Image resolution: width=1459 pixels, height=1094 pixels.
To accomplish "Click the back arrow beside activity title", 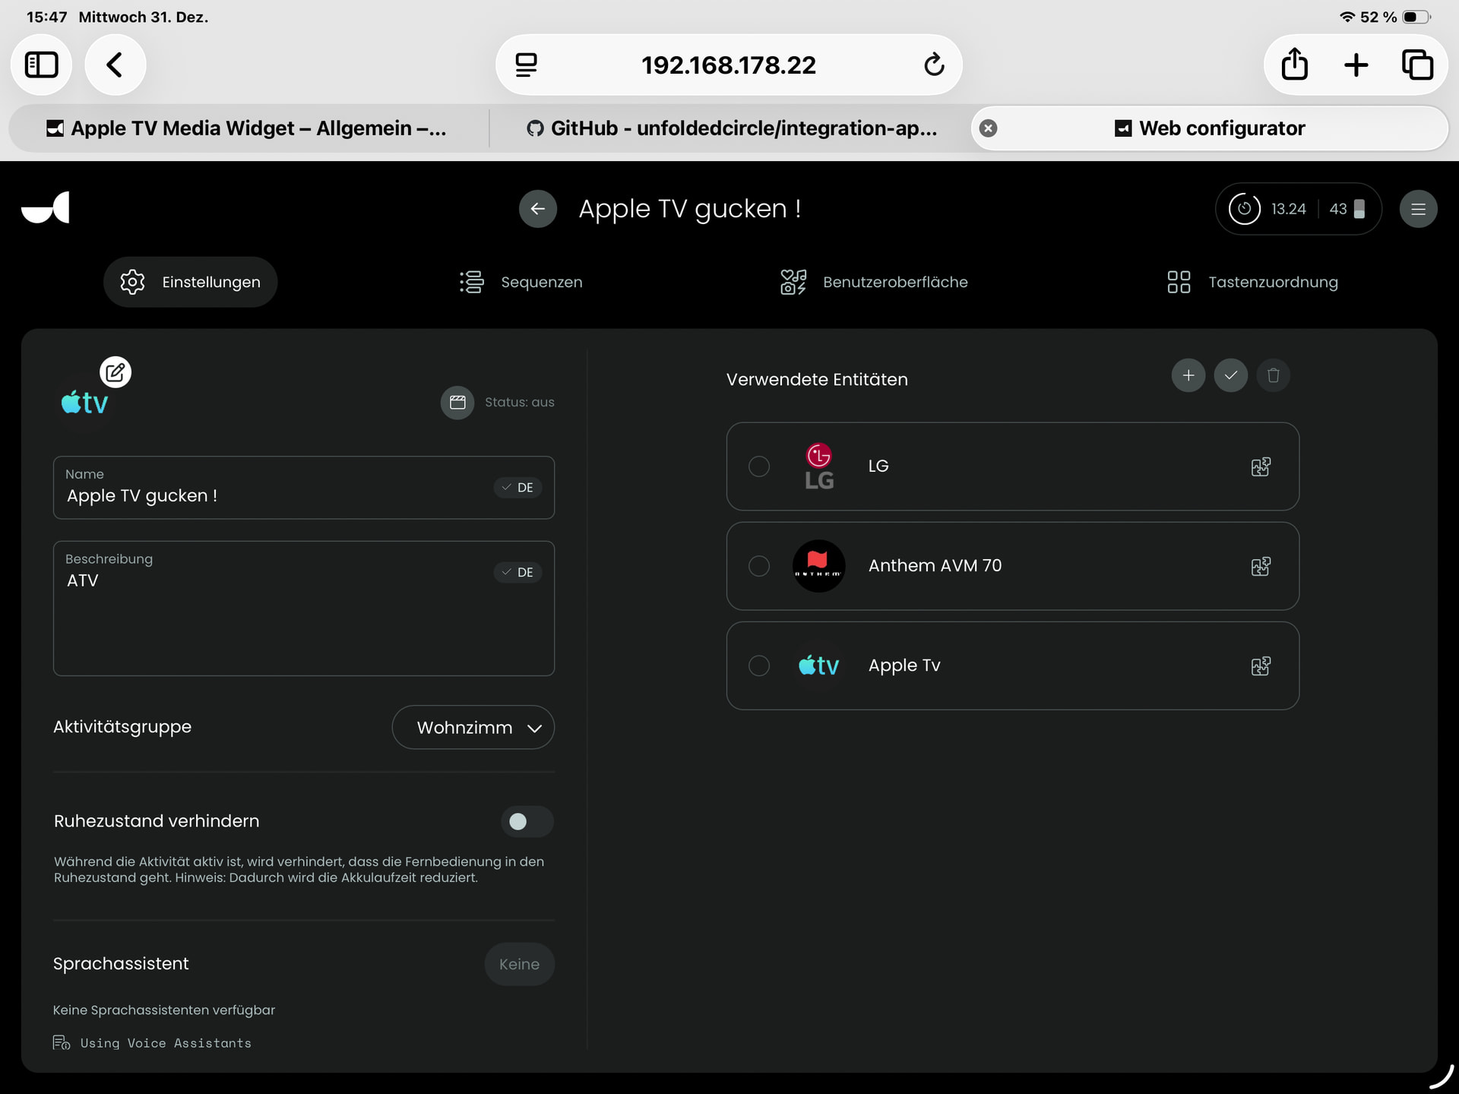I will [x=537, y=209].
